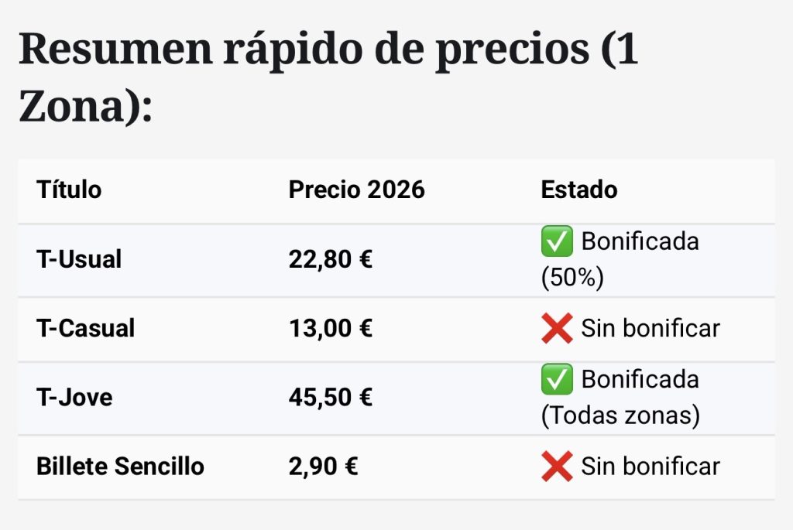Select the Título column header
This screenshot has width=793, height=530.
tap(69, 190)
